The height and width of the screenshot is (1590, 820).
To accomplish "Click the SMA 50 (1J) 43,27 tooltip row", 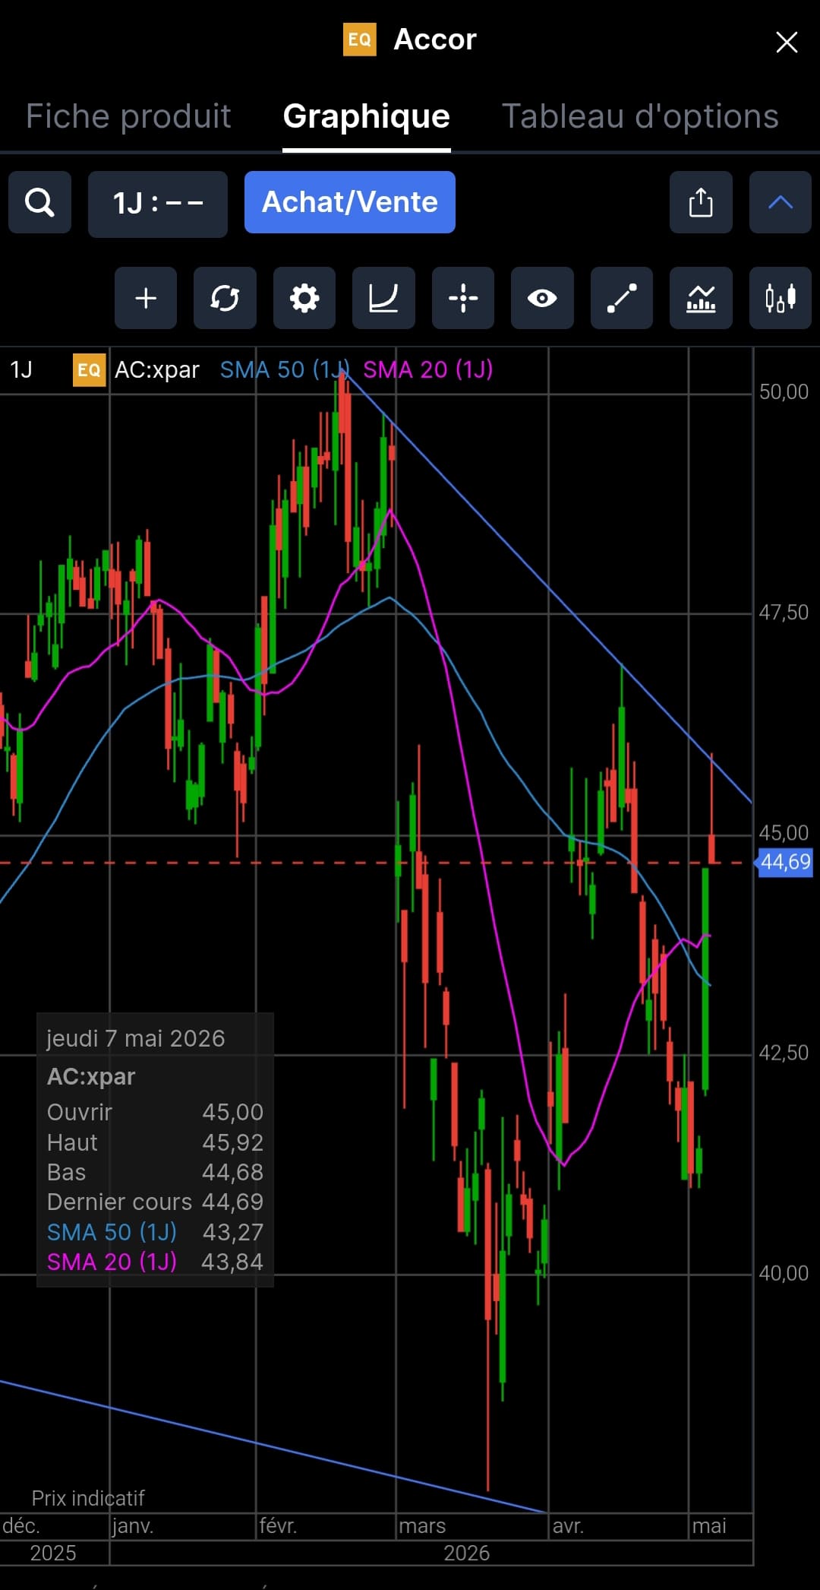I will tap(155, 1233).
